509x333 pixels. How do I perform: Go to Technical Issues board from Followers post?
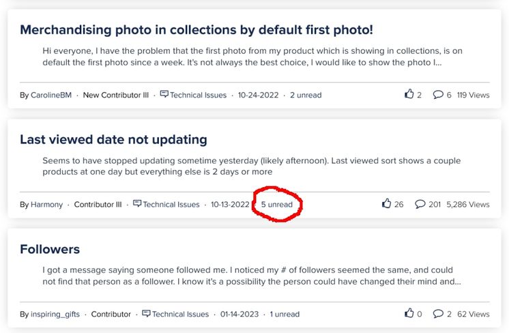181,314
